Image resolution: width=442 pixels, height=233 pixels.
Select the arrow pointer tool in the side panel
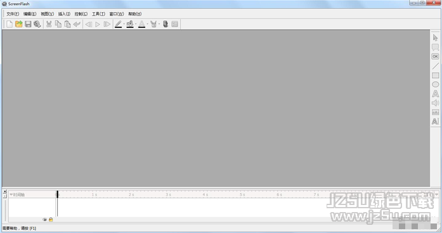(435, 38)
